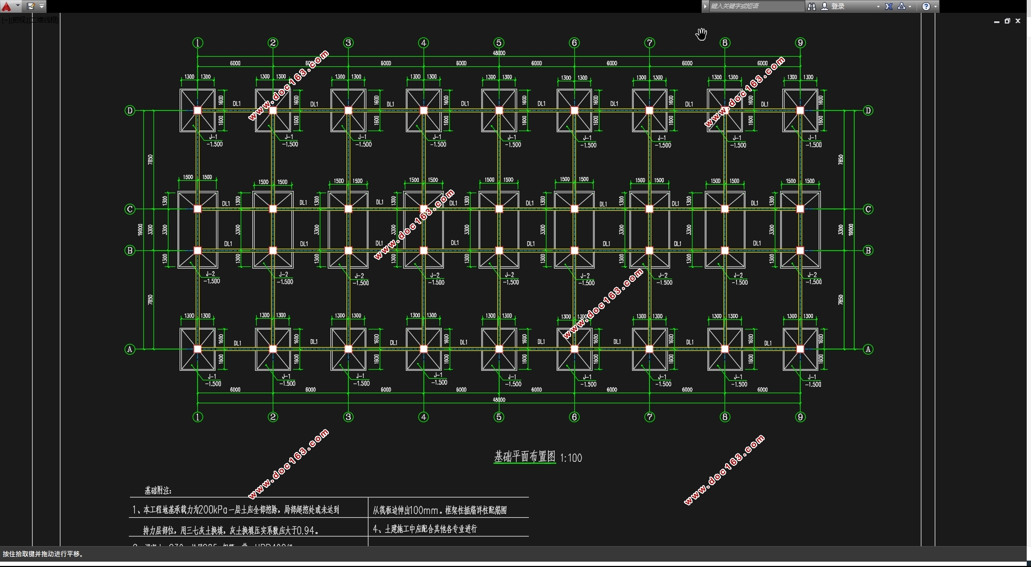Click axis bubble A at right side
Screen dimensions: 1031x567
click(868, 349)
